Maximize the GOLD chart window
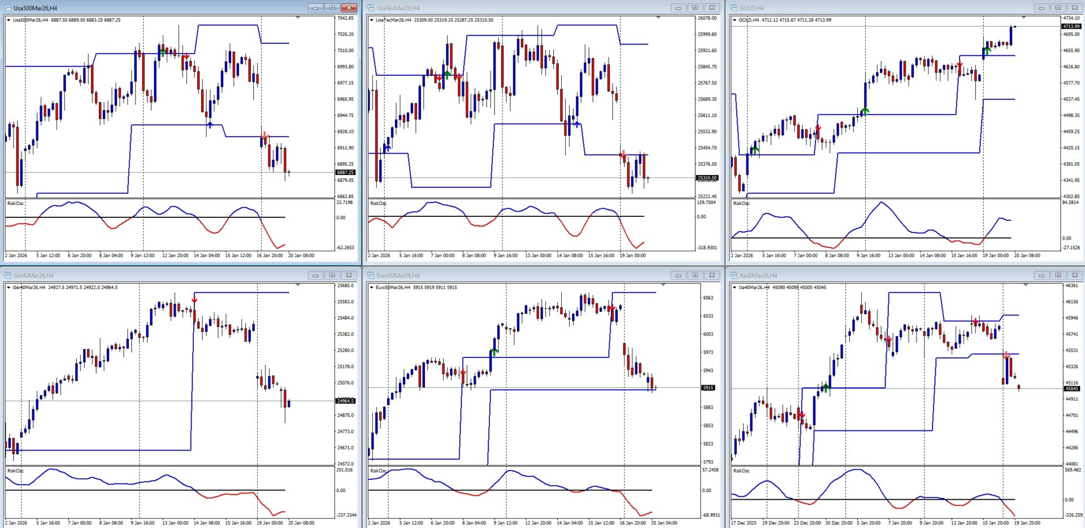Screen dimensions: 1085x528 1058,8
